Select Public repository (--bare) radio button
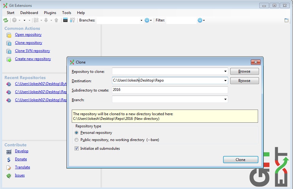The width and height of the screenshot is (293, 189). click(76, 140)
